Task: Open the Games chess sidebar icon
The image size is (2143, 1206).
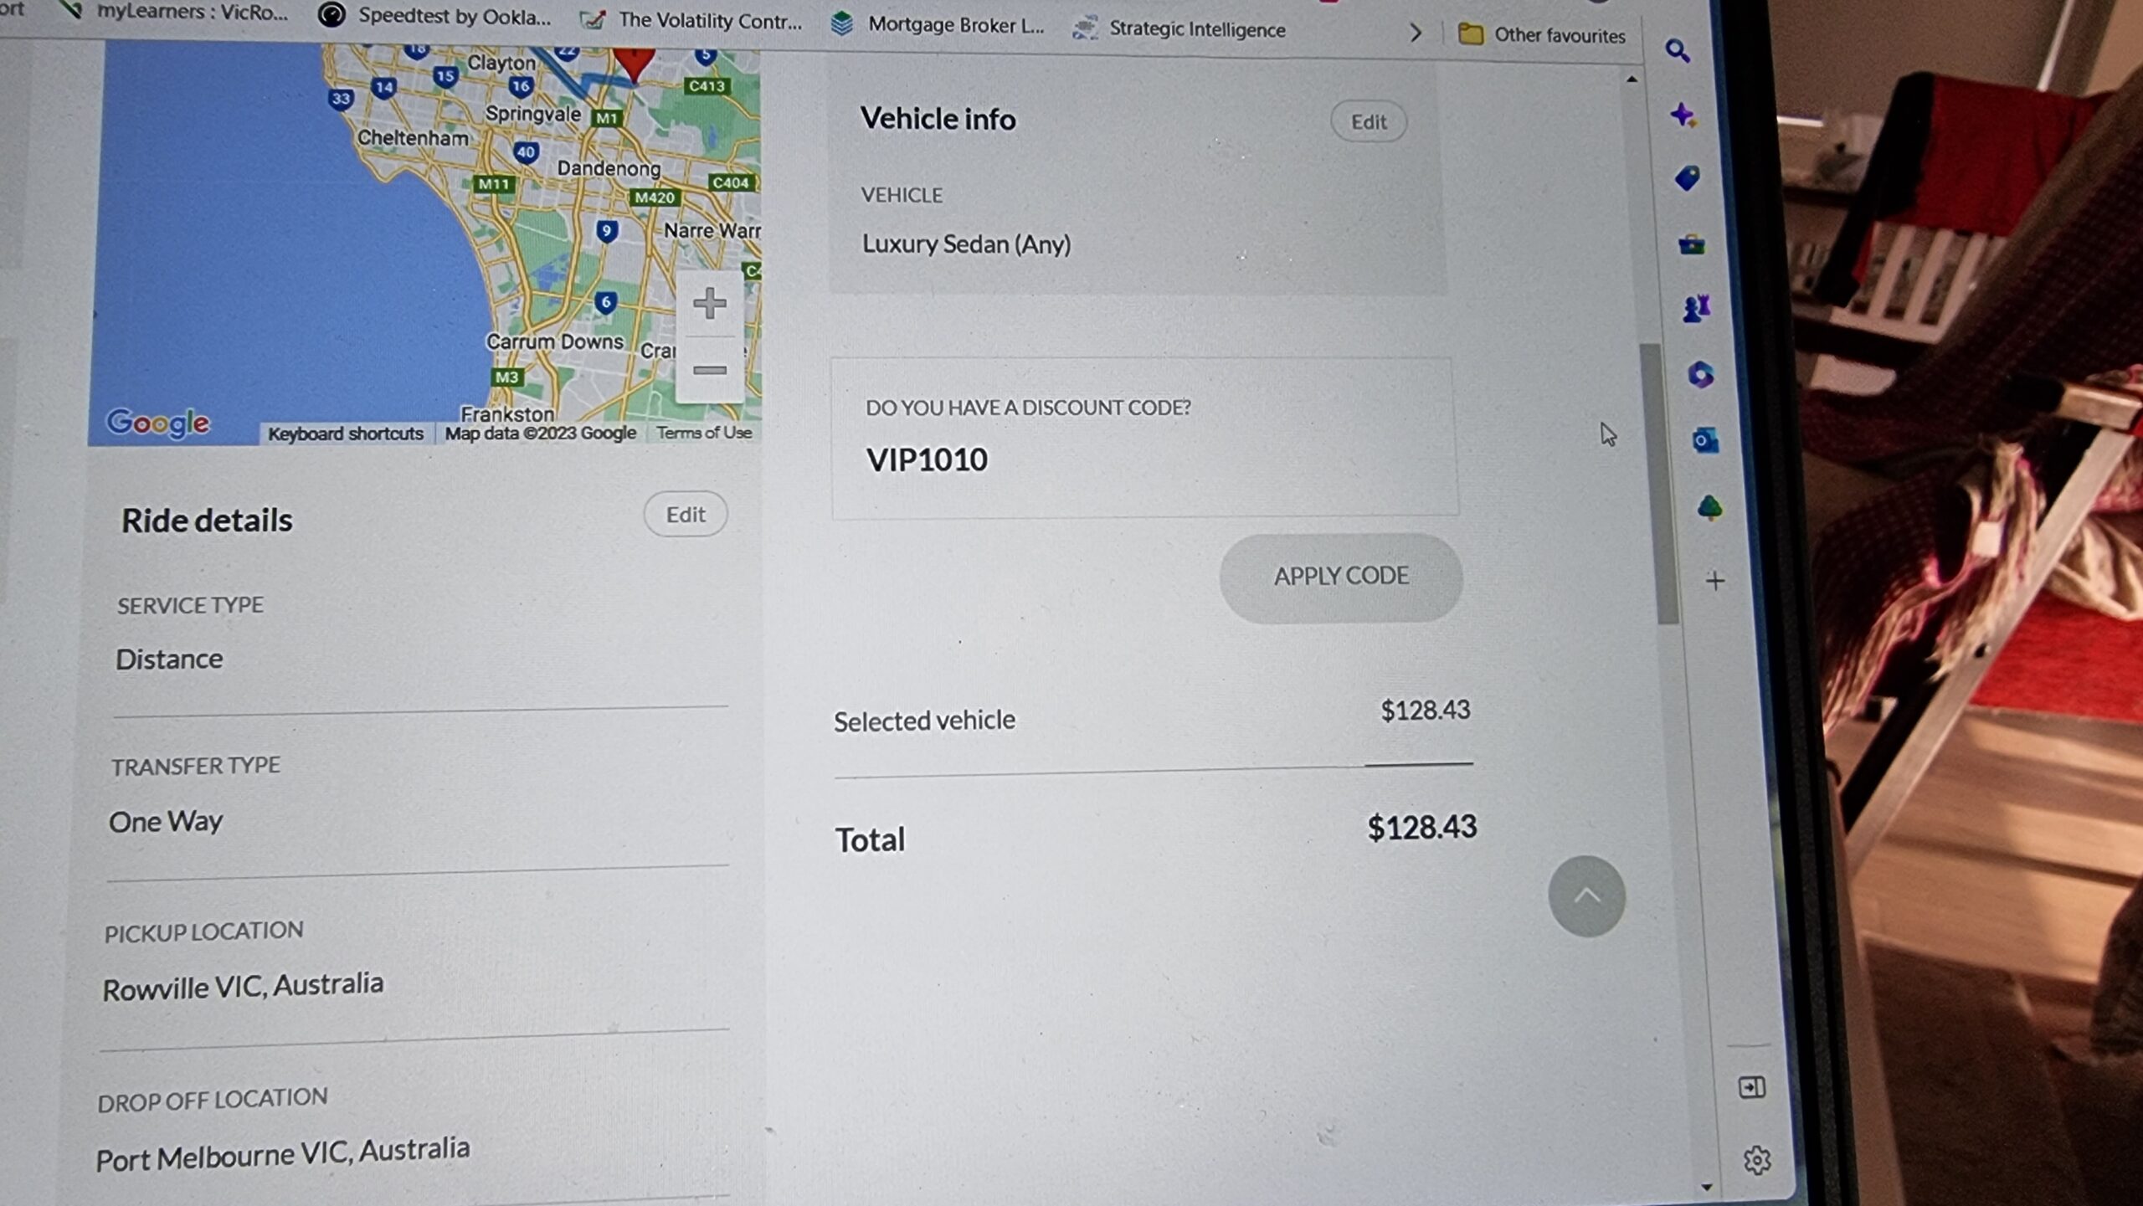Action: click(x=1697, y=309)
